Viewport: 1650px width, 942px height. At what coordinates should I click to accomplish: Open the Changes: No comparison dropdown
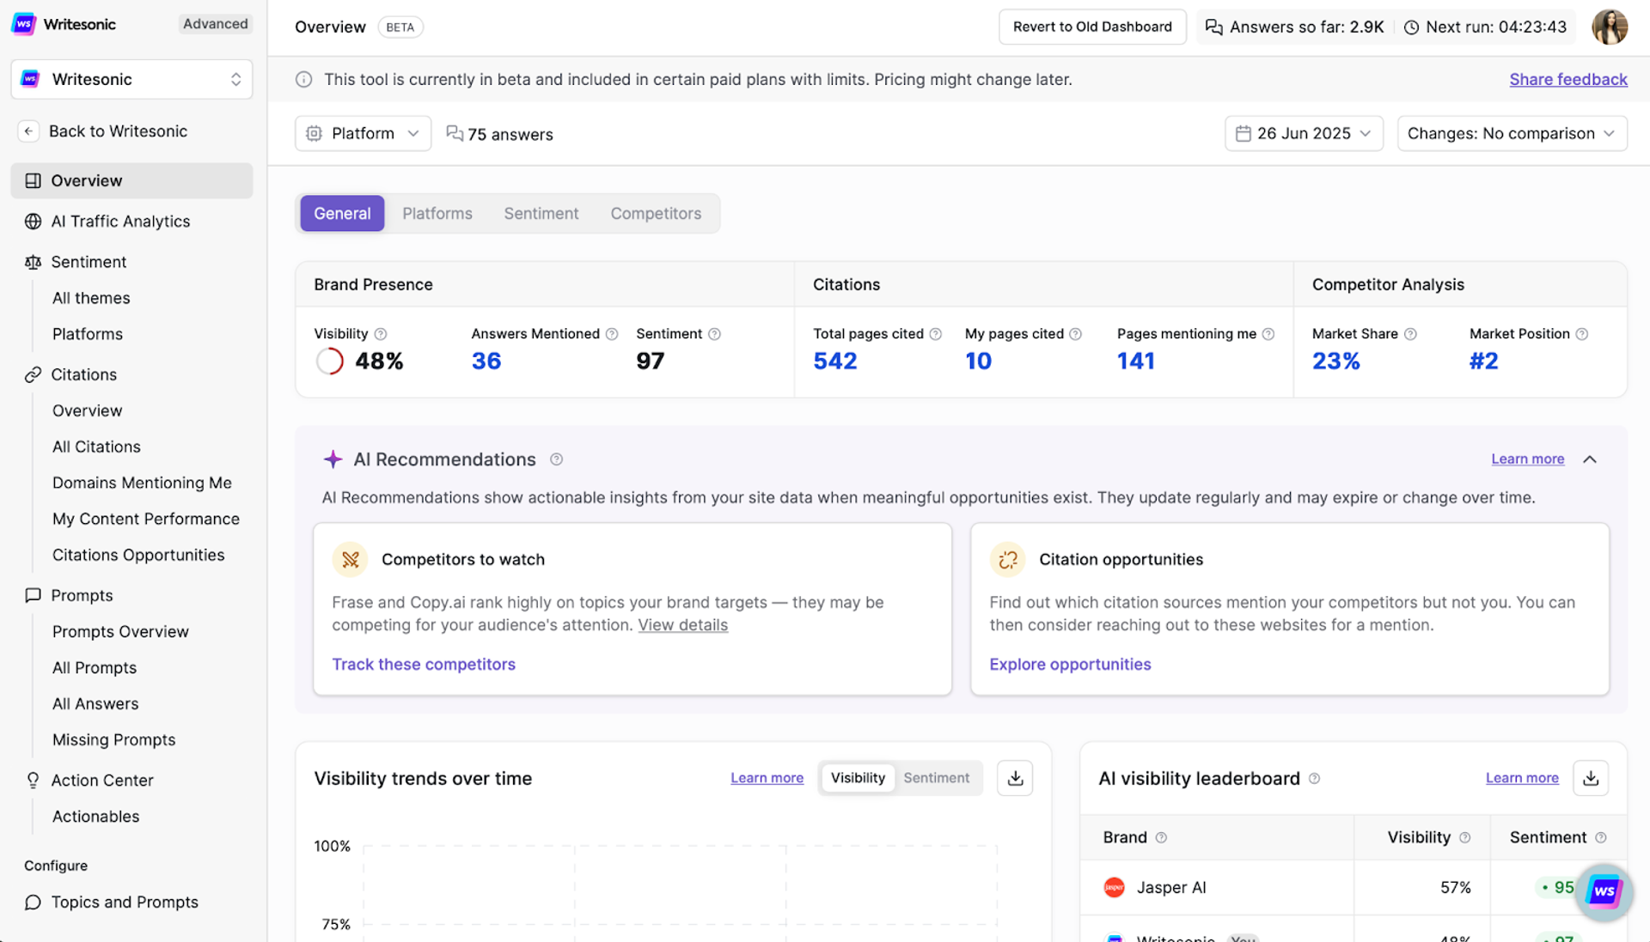tap(1512, 134)
